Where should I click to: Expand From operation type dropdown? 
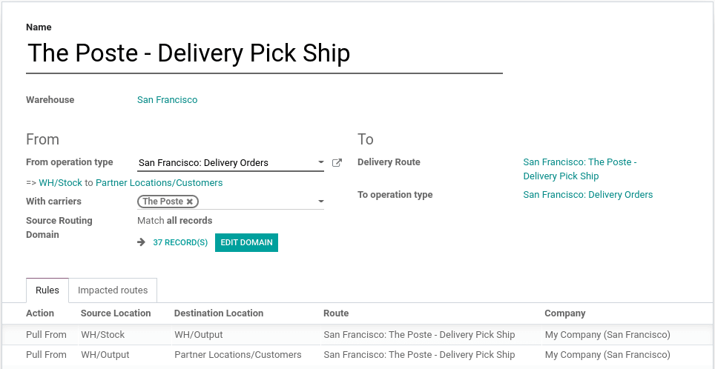320,162
